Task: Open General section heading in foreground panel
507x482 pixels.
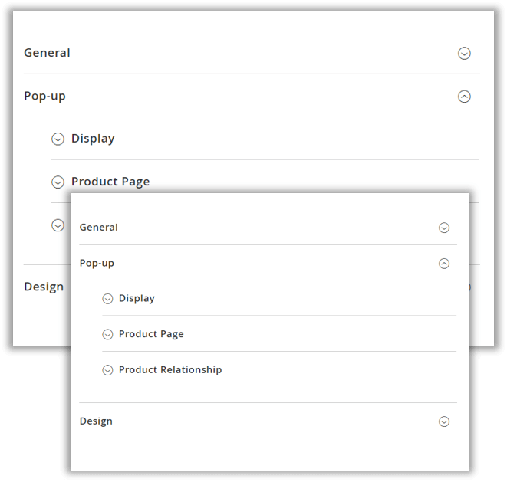Action: click(x=99, y=228)
